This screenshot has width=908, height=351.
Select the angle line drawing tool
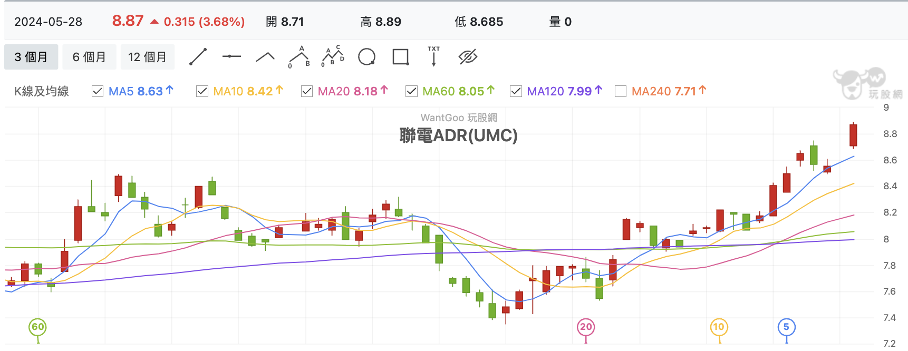point(265,57)
